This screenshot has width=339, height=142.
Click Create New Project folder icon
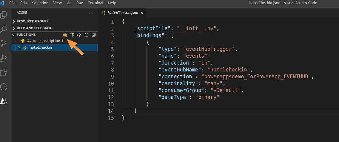pos(65,35)
